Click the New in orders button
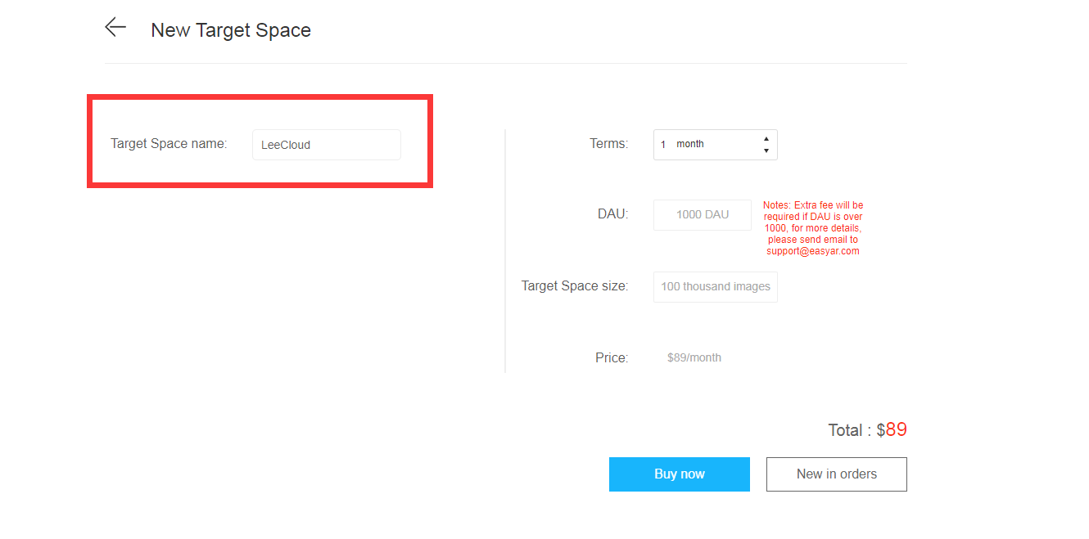 tap(836, 474)
